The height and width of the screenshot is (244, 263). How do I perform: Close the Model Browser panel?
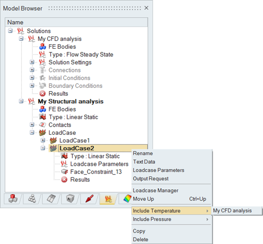tap(147, 8)
